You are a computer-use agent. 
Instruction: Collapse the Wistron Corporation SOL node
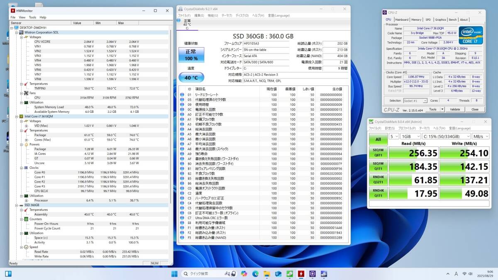(16, 32)
